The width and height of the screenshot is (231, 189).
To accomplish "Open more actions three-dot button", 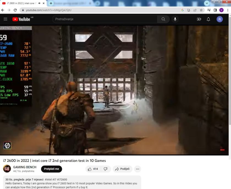I will [x=137, y=169].
